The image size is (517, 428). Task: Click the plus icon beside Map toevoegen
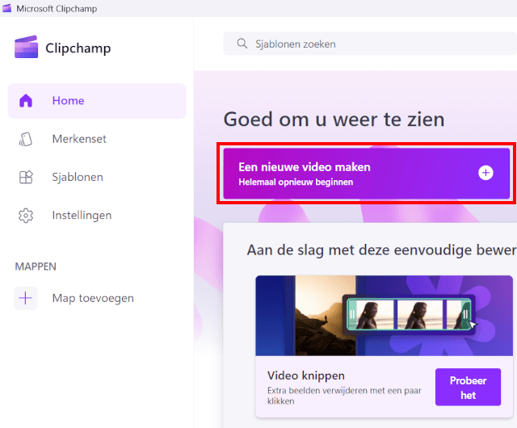click(x=26, y=298)
